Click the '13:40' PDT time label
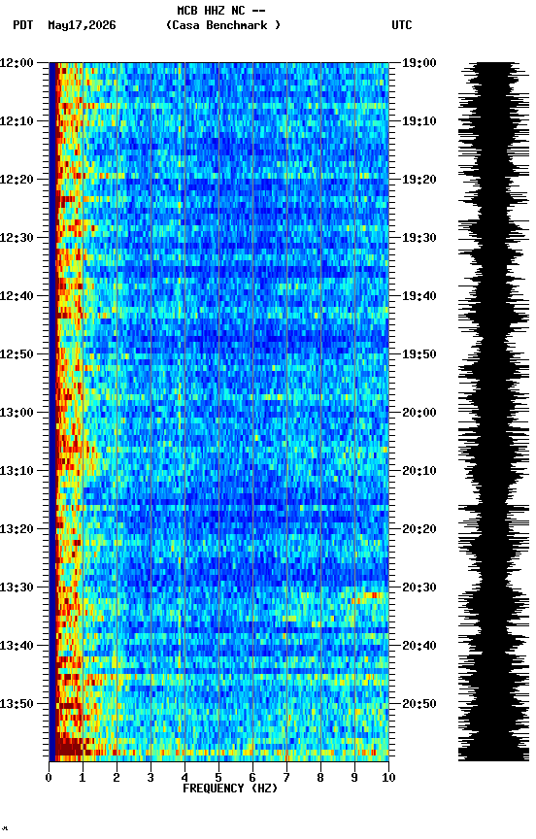Image resolution: width=536 pixels, height=839 pixels. click(x=17, y=647)
